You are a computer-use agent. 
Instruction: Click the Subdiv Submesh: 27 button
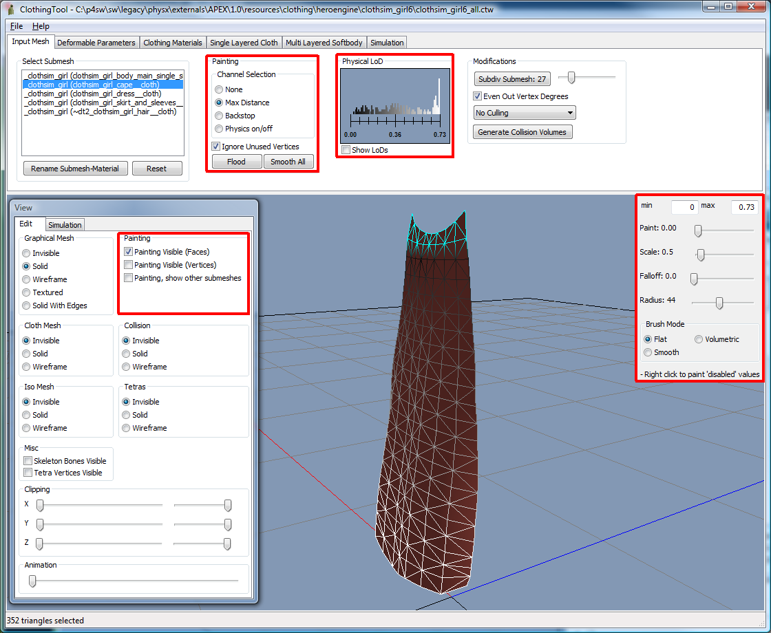[x=512, y=79]
